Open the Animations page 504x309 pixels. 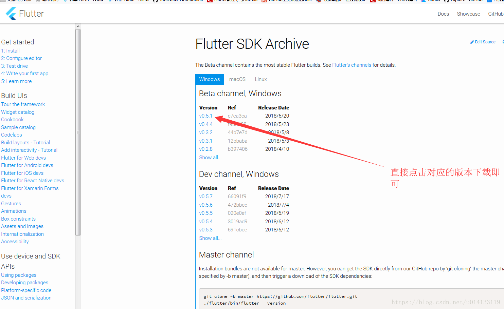coord(14,211)
